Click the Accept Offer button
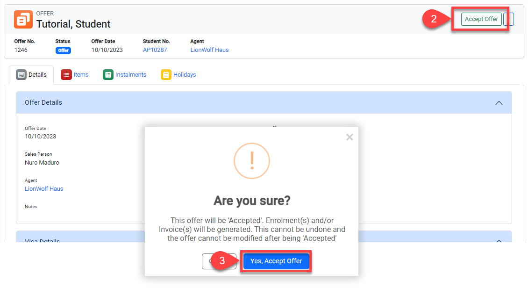This screenshot has height=289, width=528. [x=481, y=19]
